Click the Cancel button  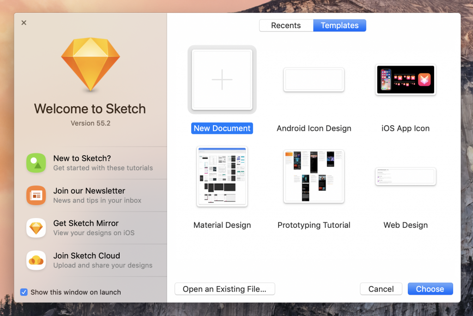381,289
